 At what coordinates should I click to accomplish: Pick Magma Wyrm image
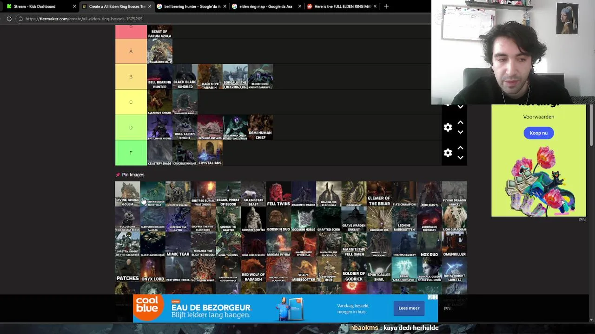[x=278, y=244]
